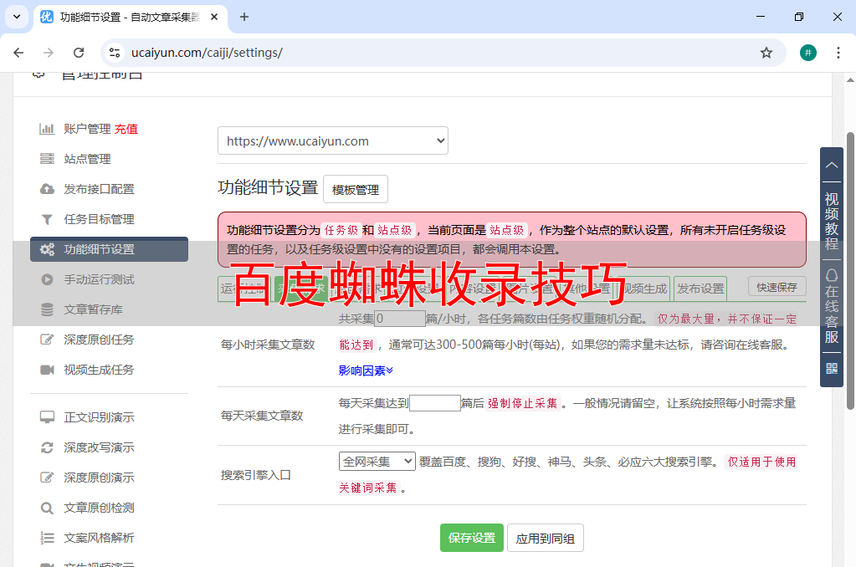This screenshot has width=856, height=567.
Task: Switch to the 内容设置 tab
Action: (472, 289)
